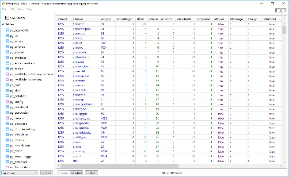Open the View menu

(x=20, y=9)
